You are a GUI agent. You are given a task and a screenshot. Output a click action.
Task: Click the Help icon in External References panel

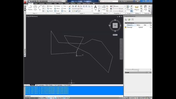pos(133,20)
